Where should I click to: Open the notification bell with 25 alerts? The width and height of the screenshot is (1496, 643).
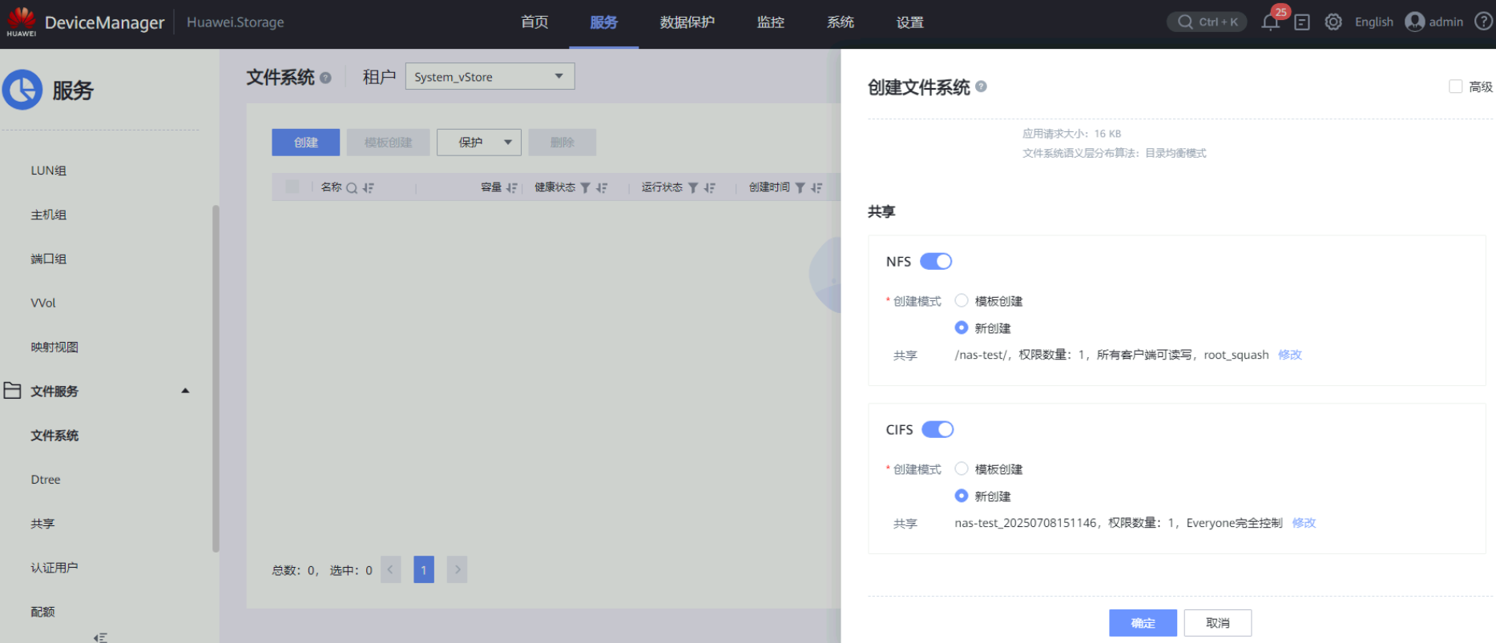(1270, 22)
